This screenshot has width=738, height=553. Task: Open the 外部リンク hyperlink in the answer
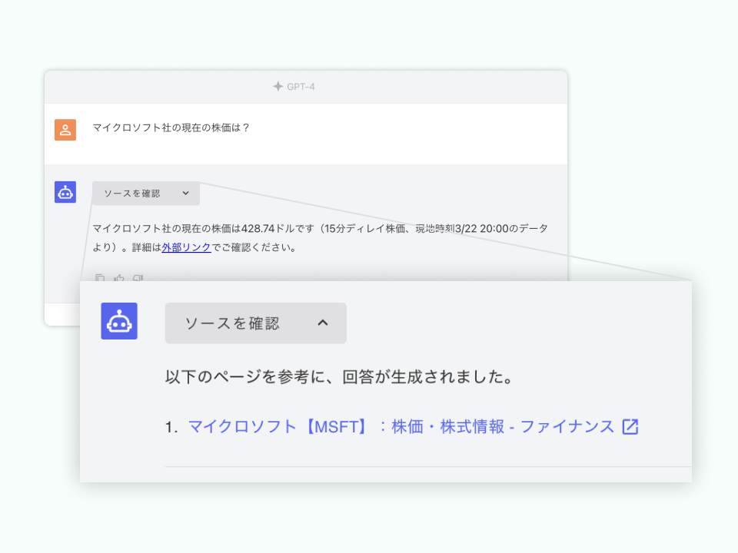(x=186, y=247)
